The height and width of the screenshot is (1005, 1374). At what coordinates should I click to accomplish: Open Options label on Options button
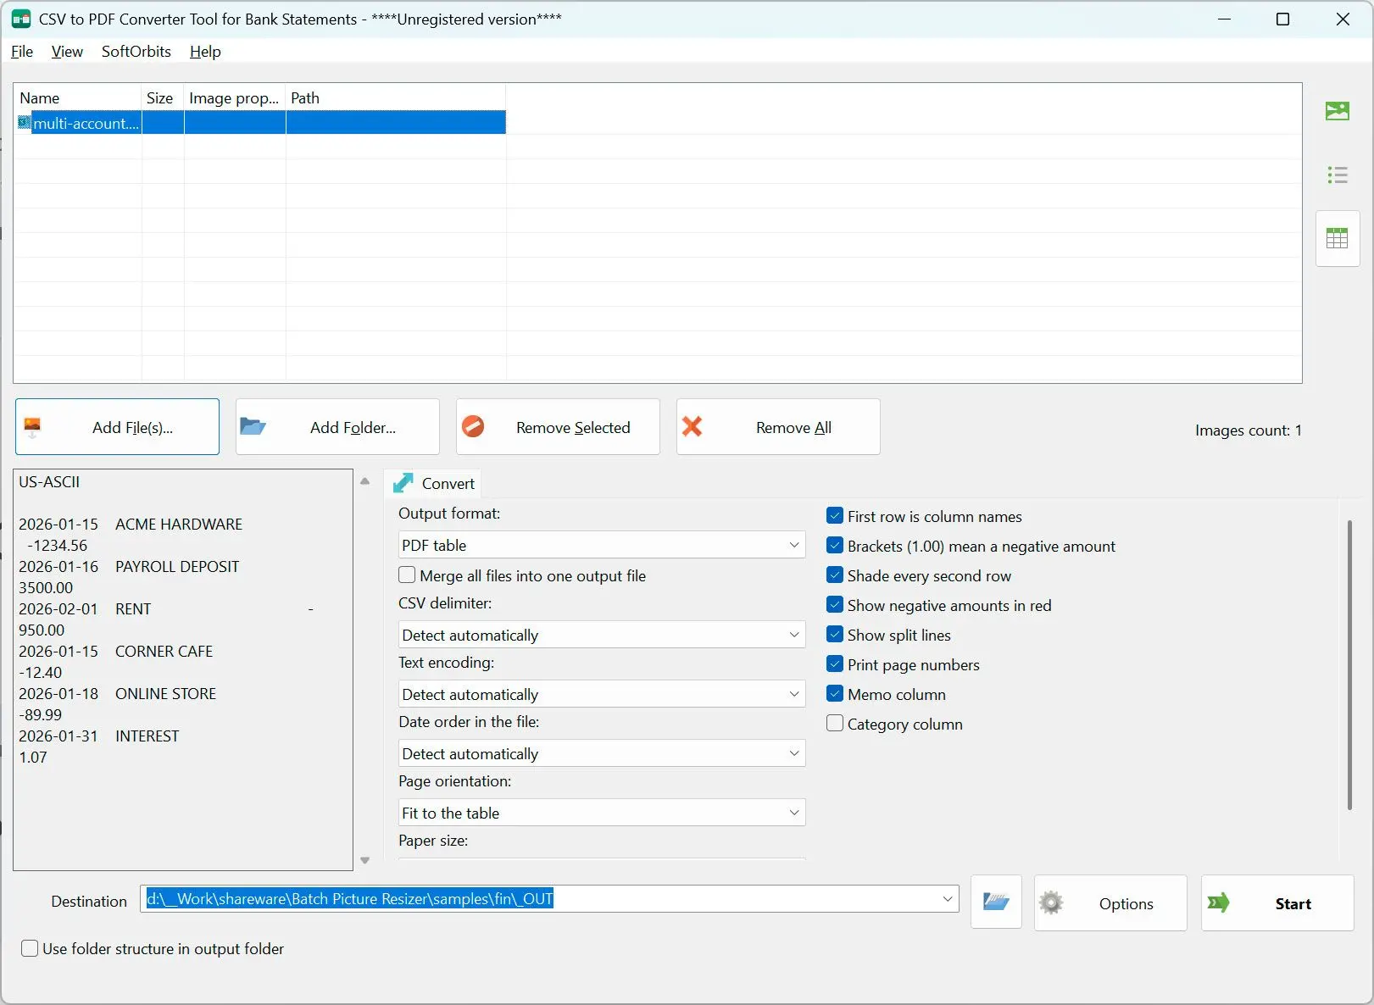[1126, 903]
